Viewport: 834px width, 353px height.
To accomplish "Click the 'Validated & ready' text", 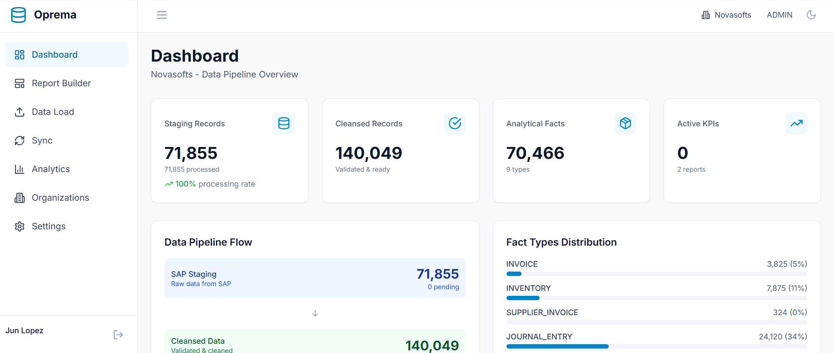I will pos(363,169).
